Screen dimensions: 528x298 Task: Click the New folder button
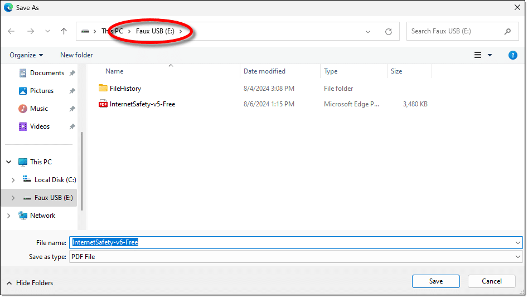point(76,55)
